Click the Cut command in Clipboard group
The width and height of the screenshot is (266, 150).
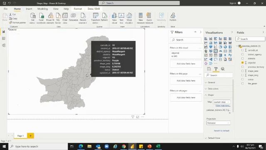12,15
